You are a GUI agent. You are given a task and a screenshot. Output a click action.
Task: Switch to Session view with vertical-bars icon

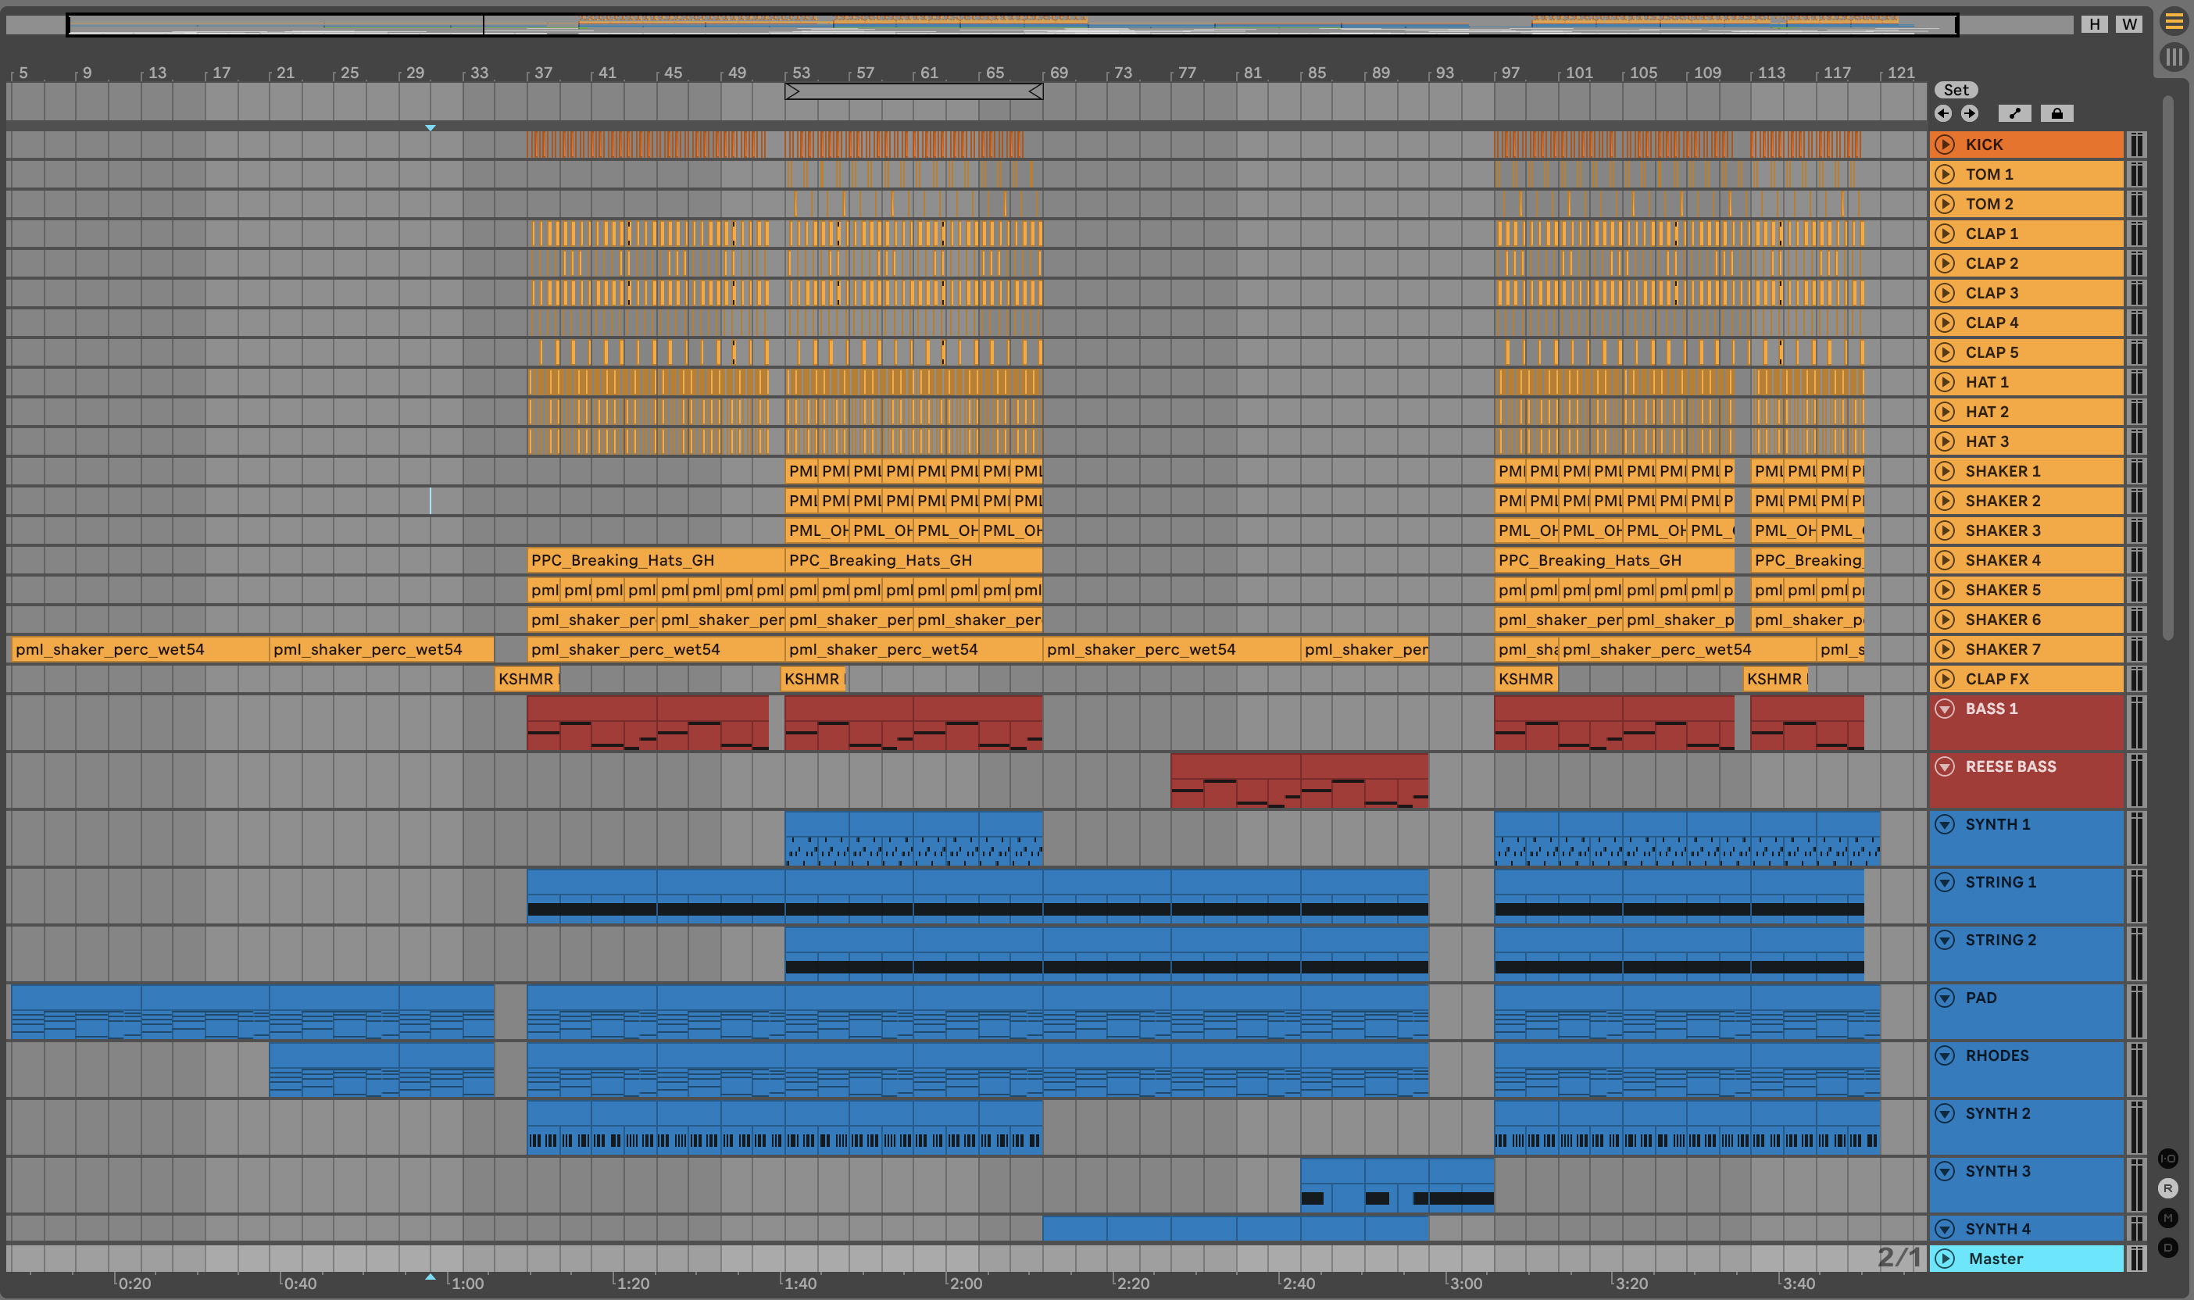pos(2174,58)
